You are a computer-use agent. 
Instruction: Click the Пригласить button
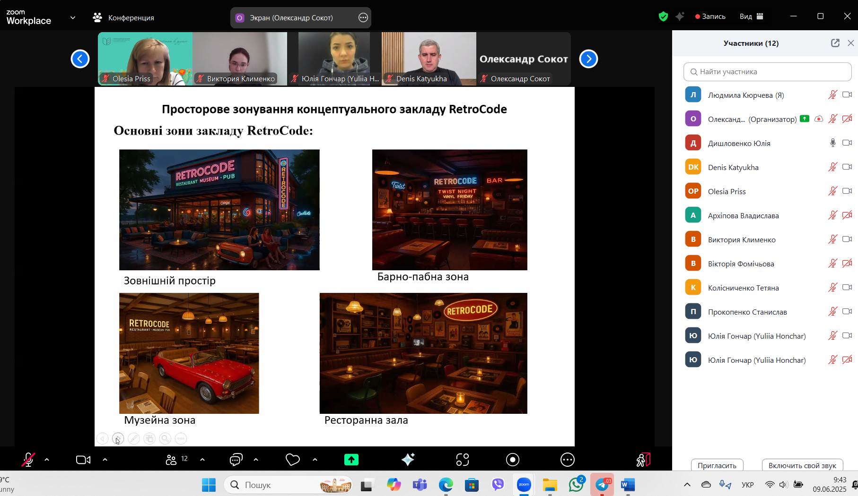coord(717,465)
